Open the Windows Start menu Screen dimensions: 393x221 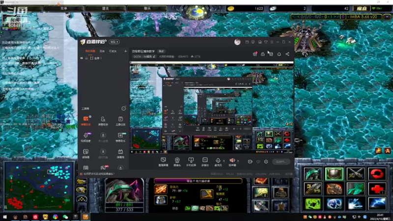[5, 217]
